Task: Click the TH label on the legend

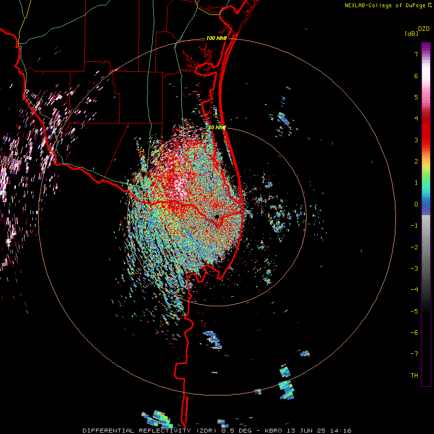Action: tap(414, 375)
